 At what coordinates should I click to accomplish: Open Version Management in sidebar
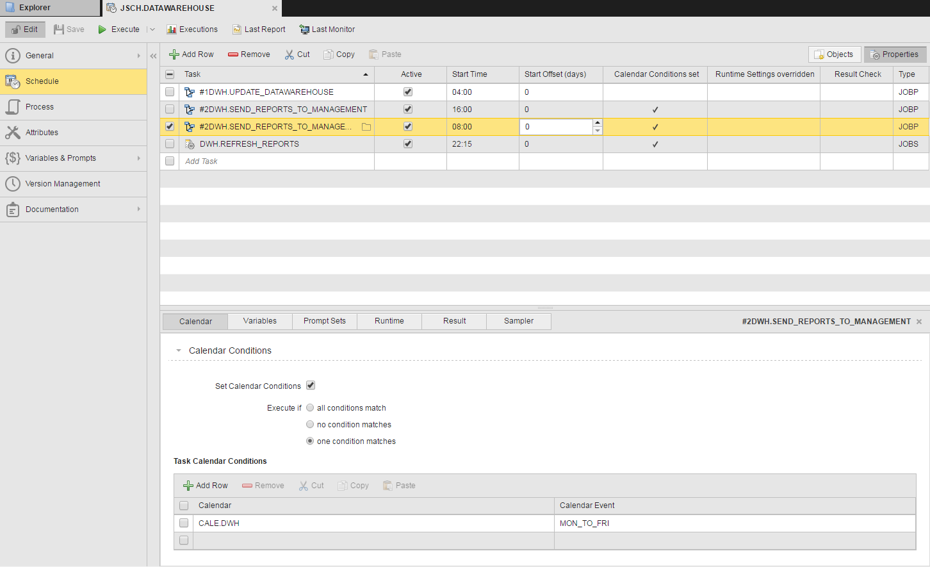click(x=73, y=184)
